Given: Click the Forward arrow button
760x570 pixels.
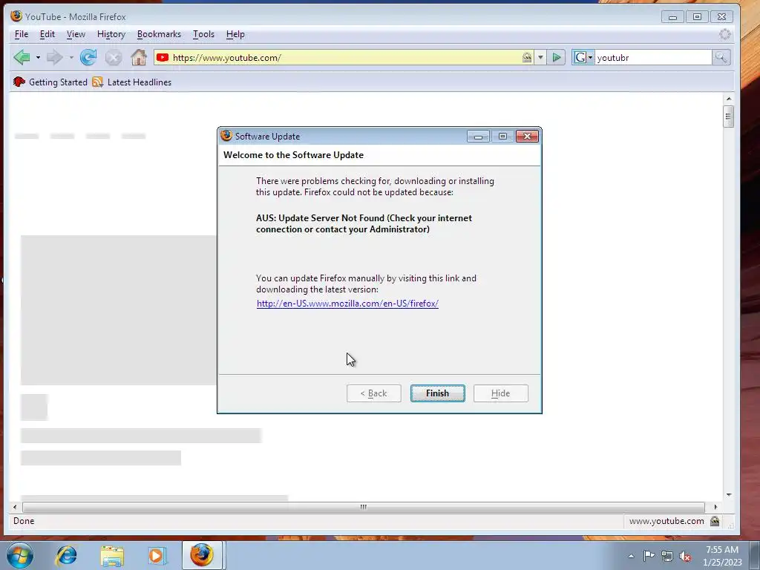Looking at the screenshot, I should click(x=54, y=58).
